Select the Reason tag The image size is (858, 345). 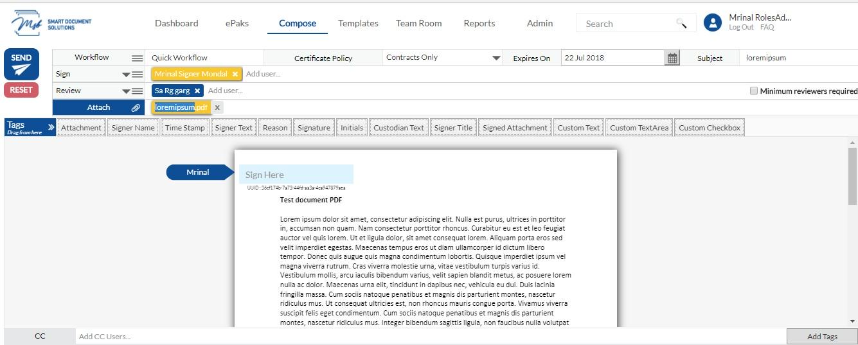coord(275,127)
